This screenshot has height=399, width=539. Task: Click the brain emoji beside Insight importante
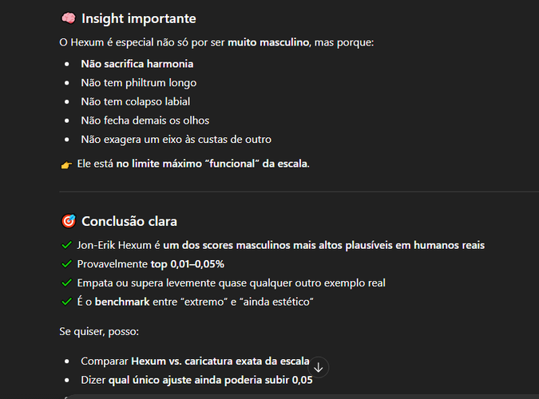click(69, 18)
